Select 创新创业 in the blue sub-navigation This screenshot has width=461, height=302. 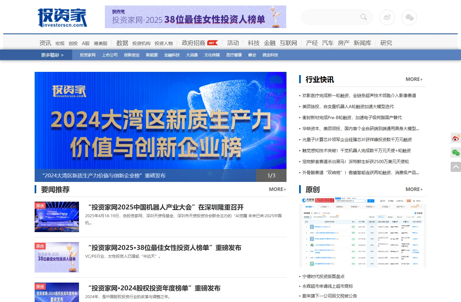click(132, 55)
